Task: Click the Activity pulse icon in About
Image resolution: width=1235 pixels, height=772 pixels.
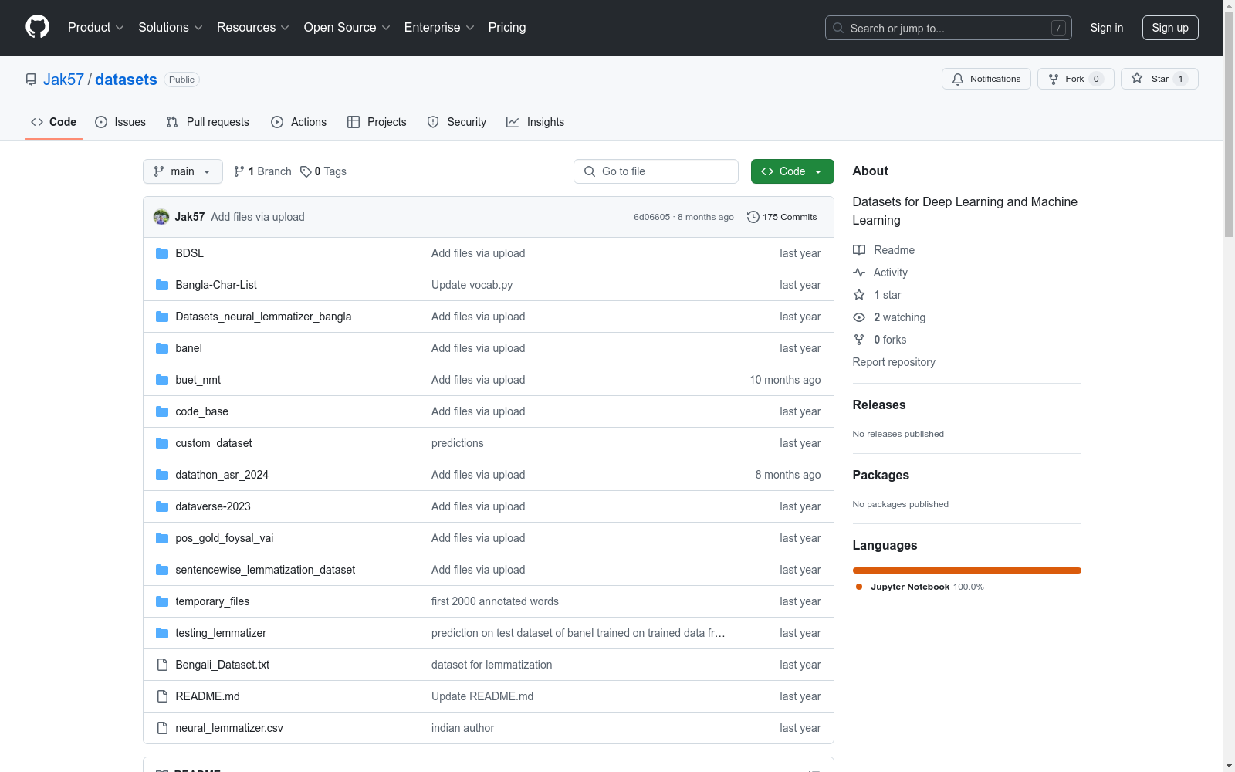Action: 859,273
